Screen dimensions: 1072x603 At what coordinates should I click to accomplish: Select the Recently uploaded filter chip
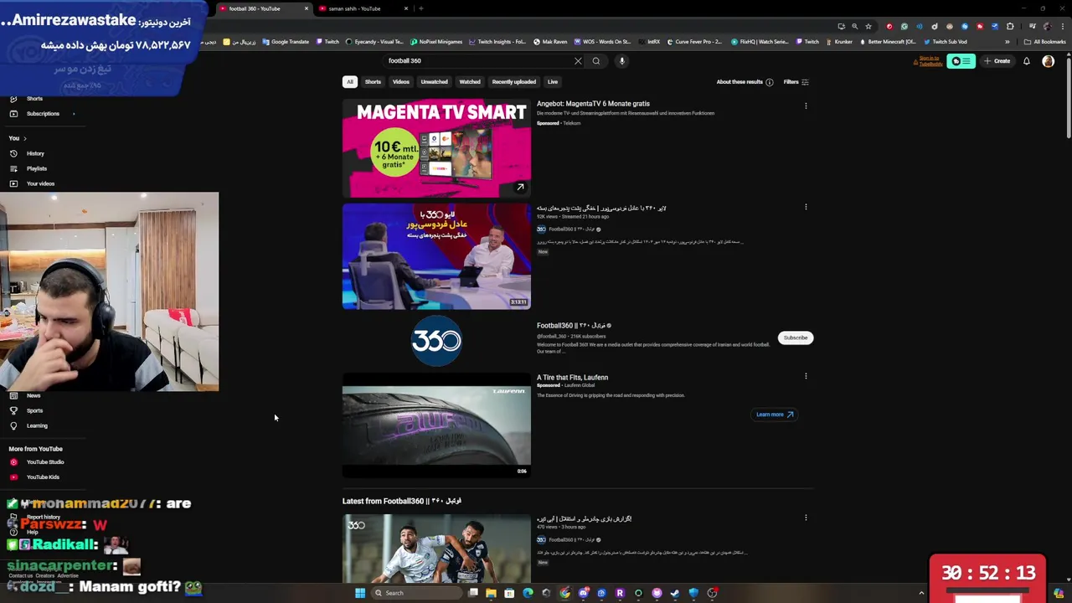513,82
